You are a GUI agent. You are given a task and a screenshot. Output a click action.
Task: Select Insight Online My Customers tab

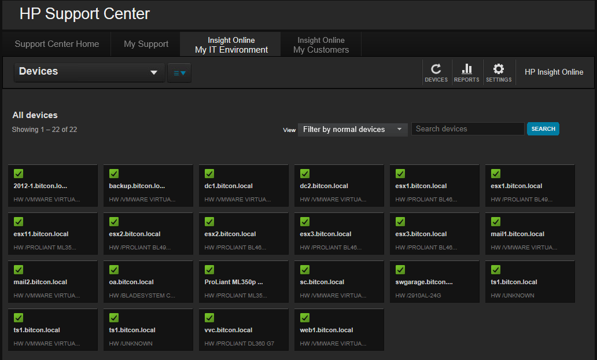click(x=321, y=45)
